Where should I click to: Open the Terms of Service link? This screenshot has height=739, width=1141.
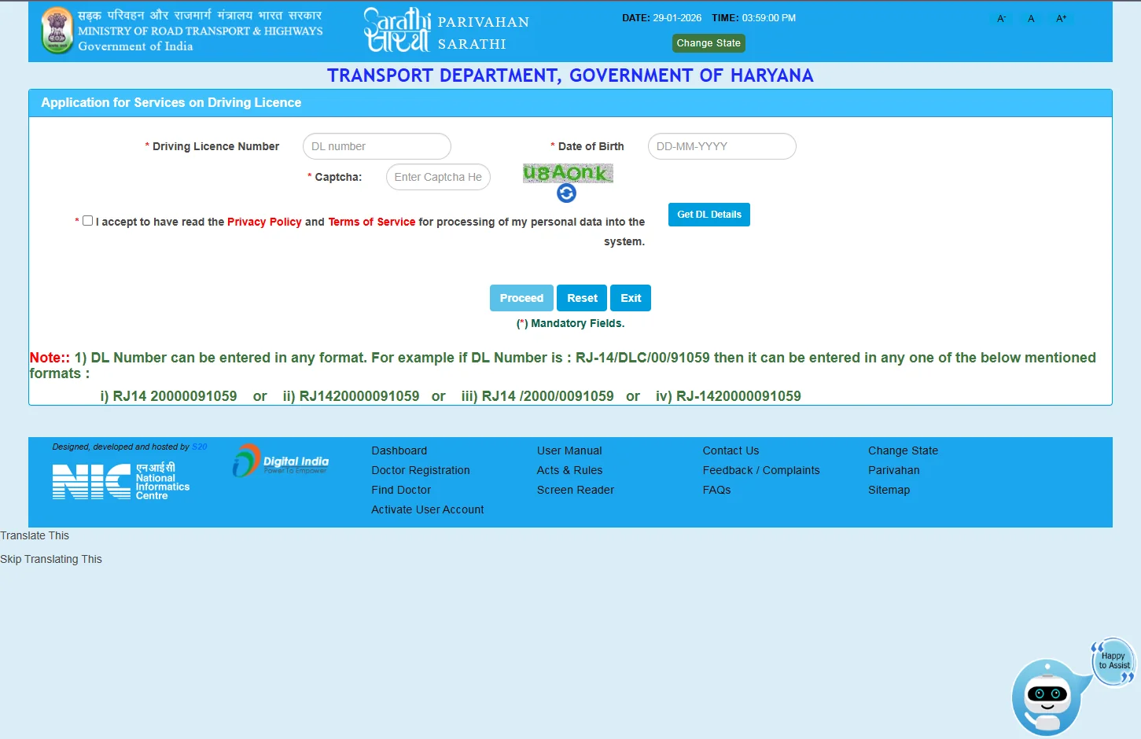point(371,222)
